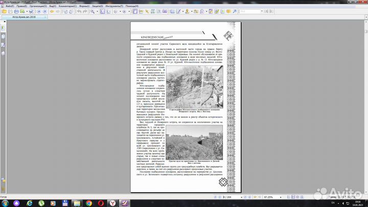The height and width of the screenshot is (207, 368).
Task: Open the Комментарии menu
Action: pyautogui.click(x=63, y=6)
